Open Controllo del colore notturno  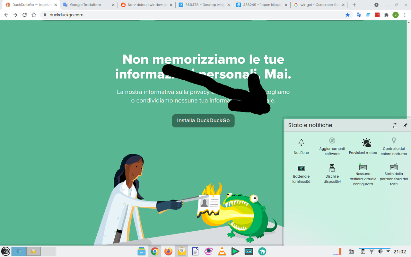click(x=394, y=147)
